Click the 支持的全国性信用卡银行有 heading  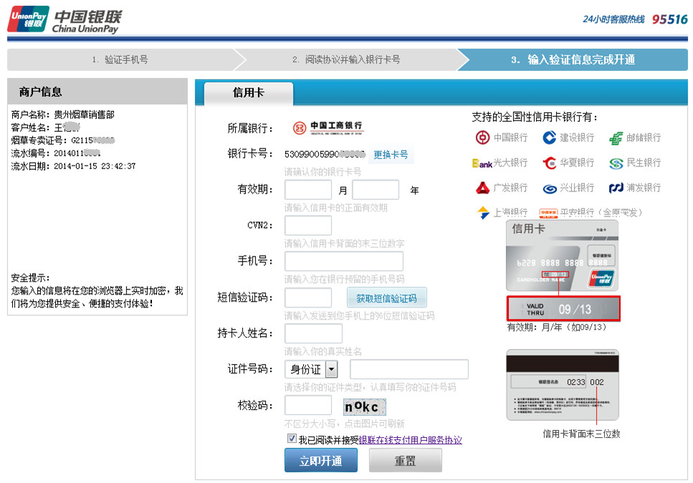[x=535, y=117]
